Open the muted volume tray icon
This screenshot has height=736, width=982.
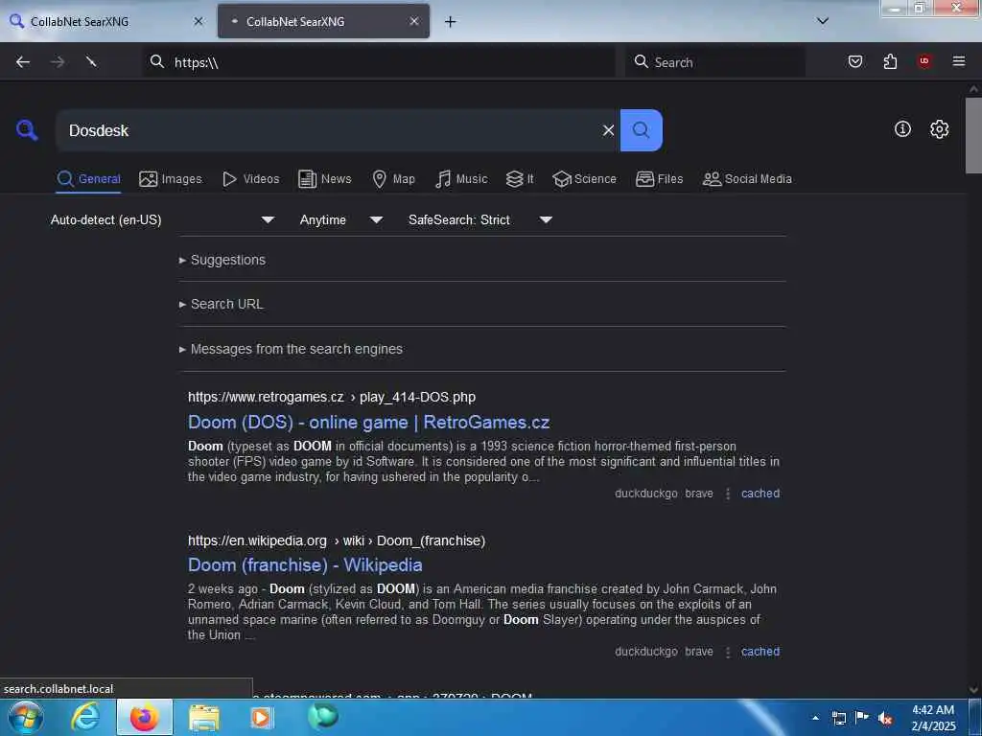click(885, 718)
